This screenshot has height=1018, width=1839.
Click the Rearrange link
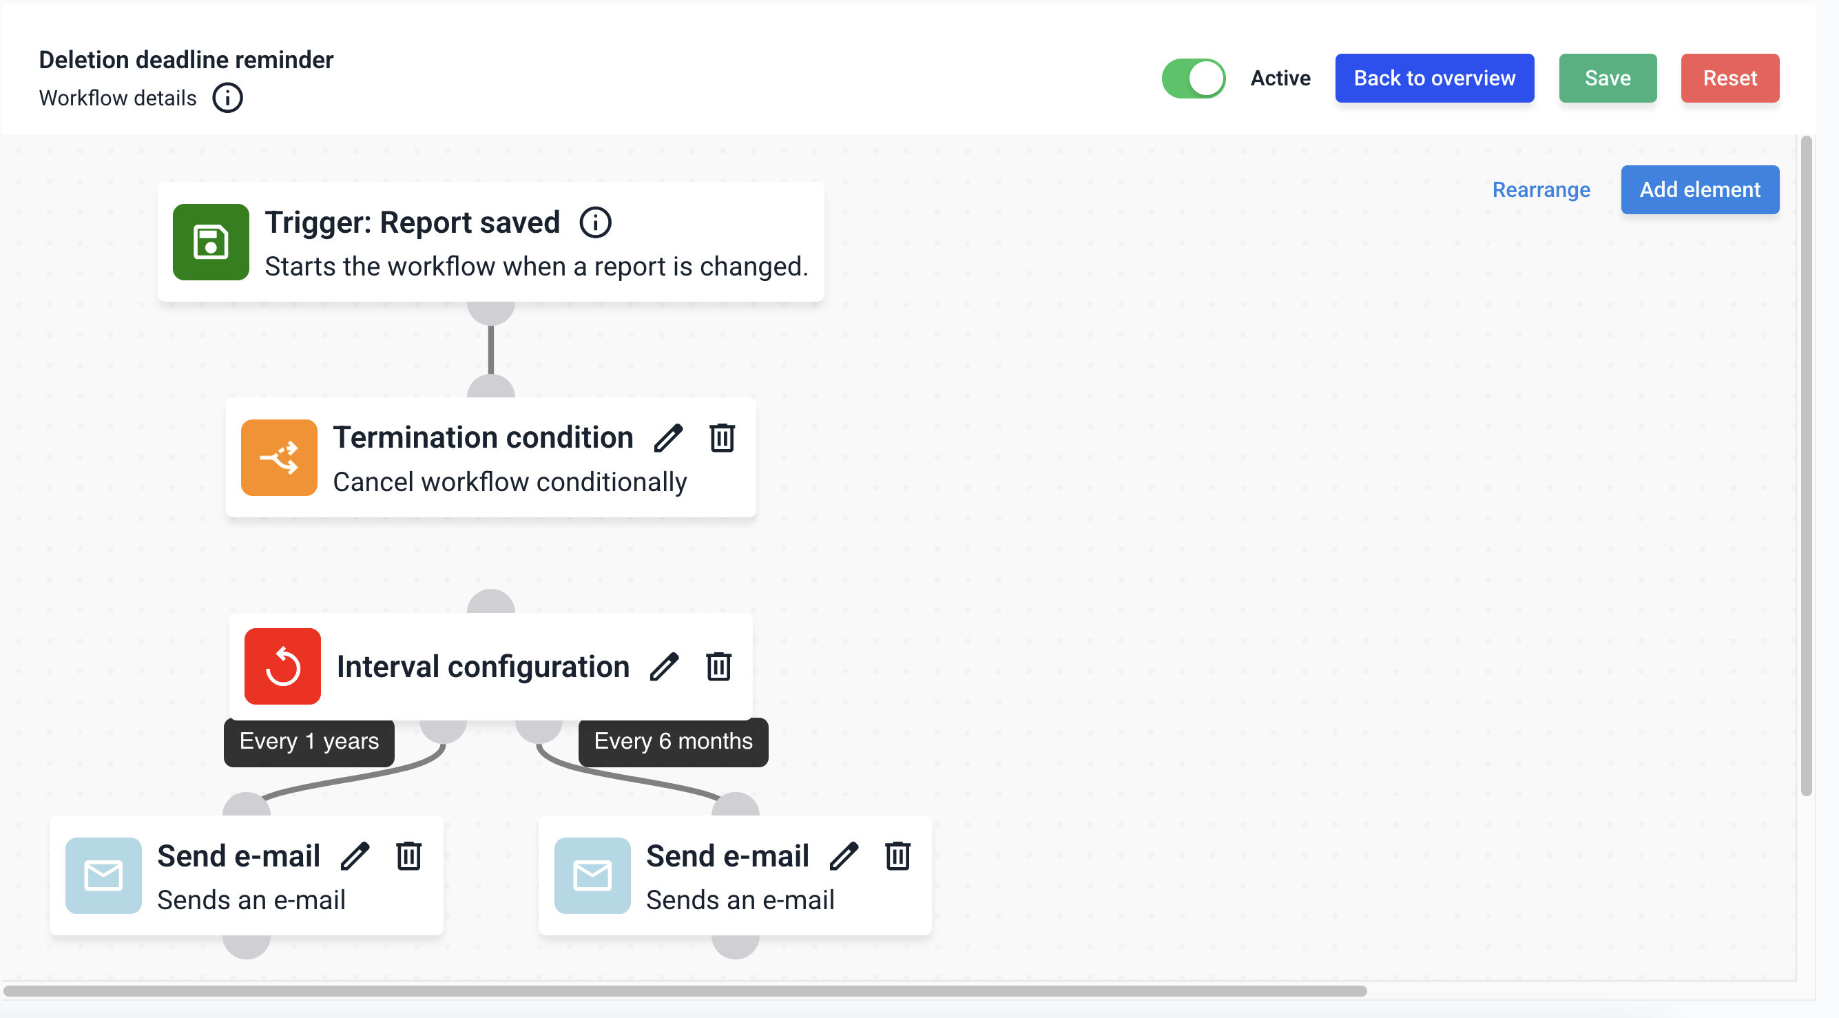1541,190
